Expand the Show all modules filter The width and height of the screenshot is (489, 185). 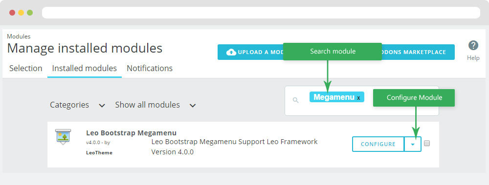coord(156,105)
